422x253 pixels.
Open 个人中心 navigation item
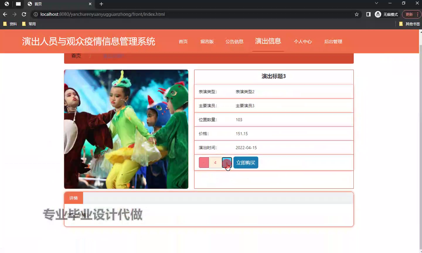(303, 42)
